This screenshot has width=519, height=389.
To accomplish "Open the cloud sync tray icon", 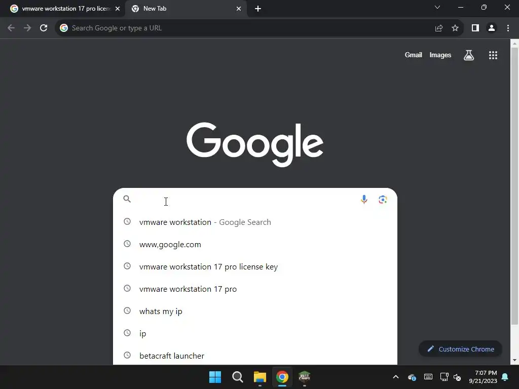I will 412,377.
